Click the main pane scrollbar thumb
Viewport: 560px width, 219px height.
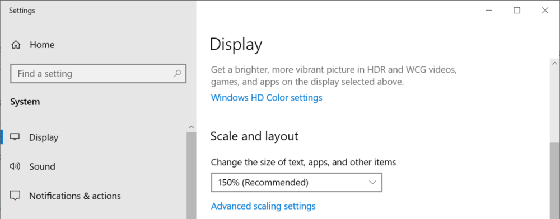point(554,180)
